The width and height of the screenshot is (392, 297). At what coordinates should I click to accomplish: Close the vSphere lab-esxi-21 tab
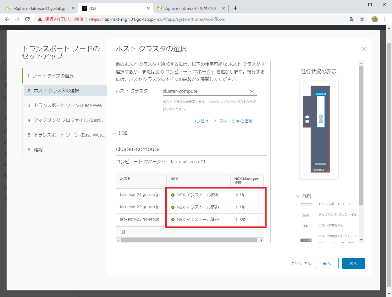point(73,8)
